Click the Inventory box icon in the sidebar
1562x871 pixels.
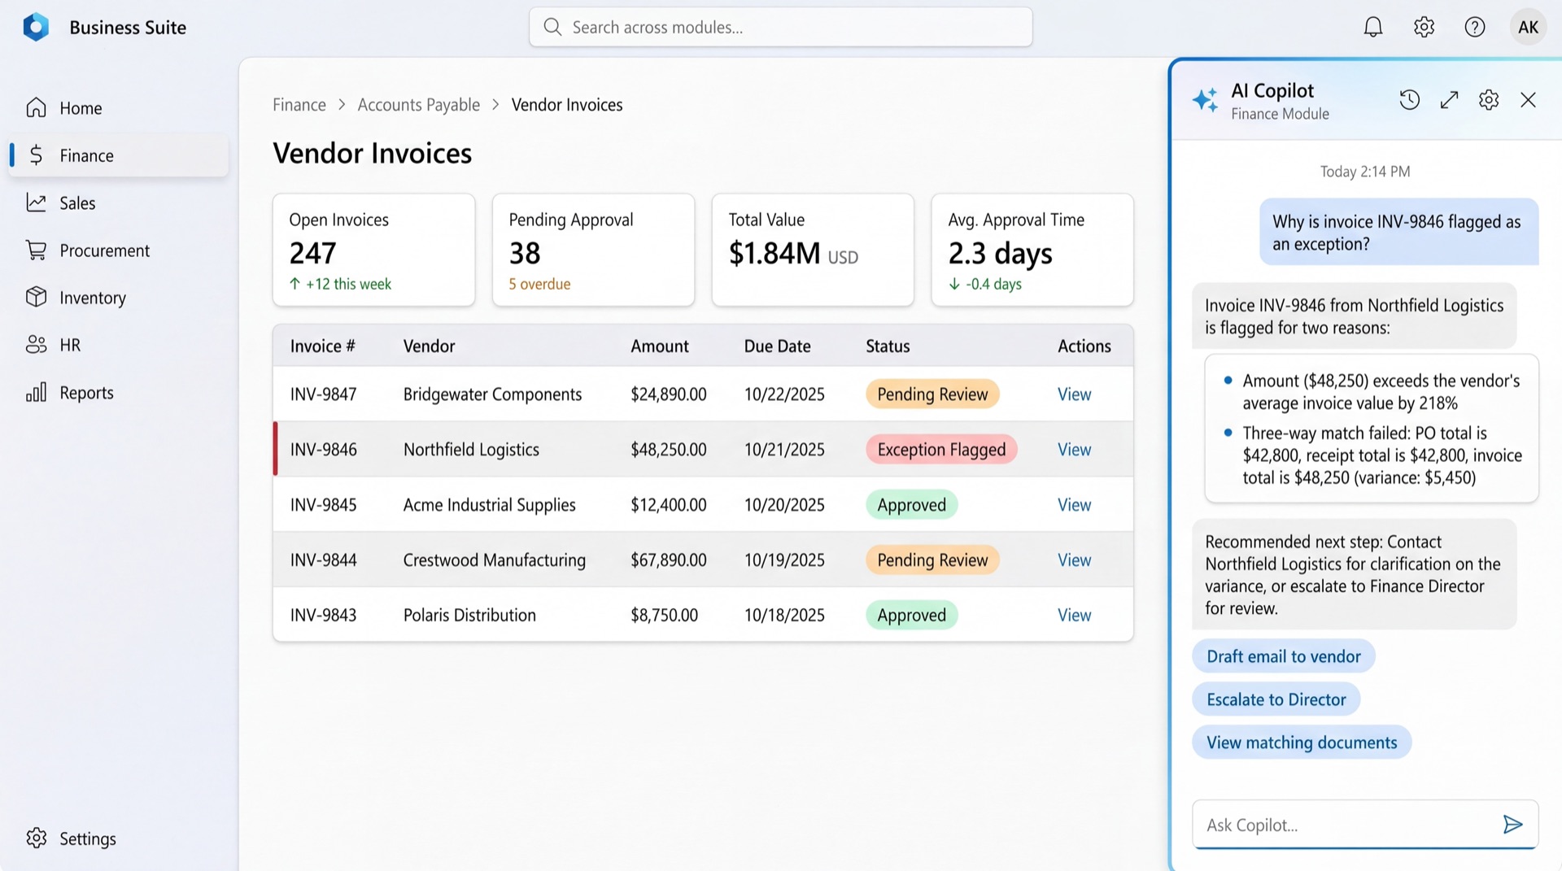point(36,297)
